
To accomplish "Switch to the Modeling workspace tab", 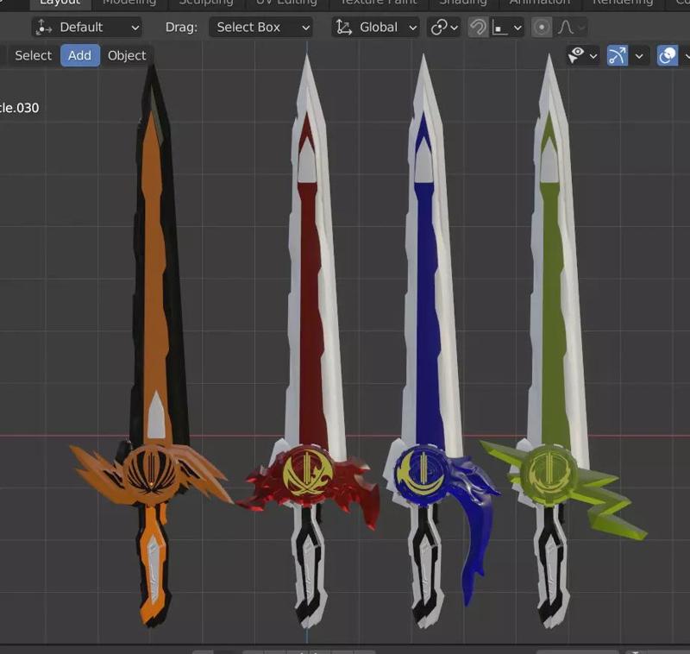I will point(129,3).
